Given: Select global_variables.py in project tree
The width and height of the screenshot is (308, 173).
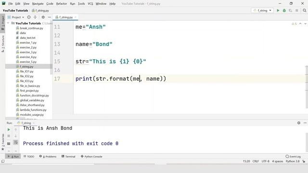Looking at the screenshot, I should tap(32, 100).
